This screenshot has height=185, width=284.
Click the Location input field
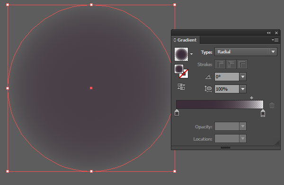click(x=227, y=139)
